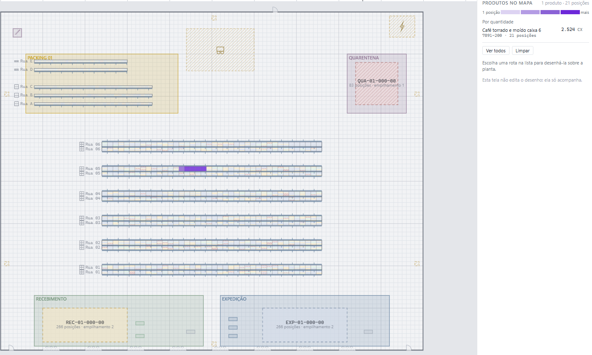Click the dark purple highlighted positions in Rua 05
Screen dimensions: 592x355
(195, 169)
